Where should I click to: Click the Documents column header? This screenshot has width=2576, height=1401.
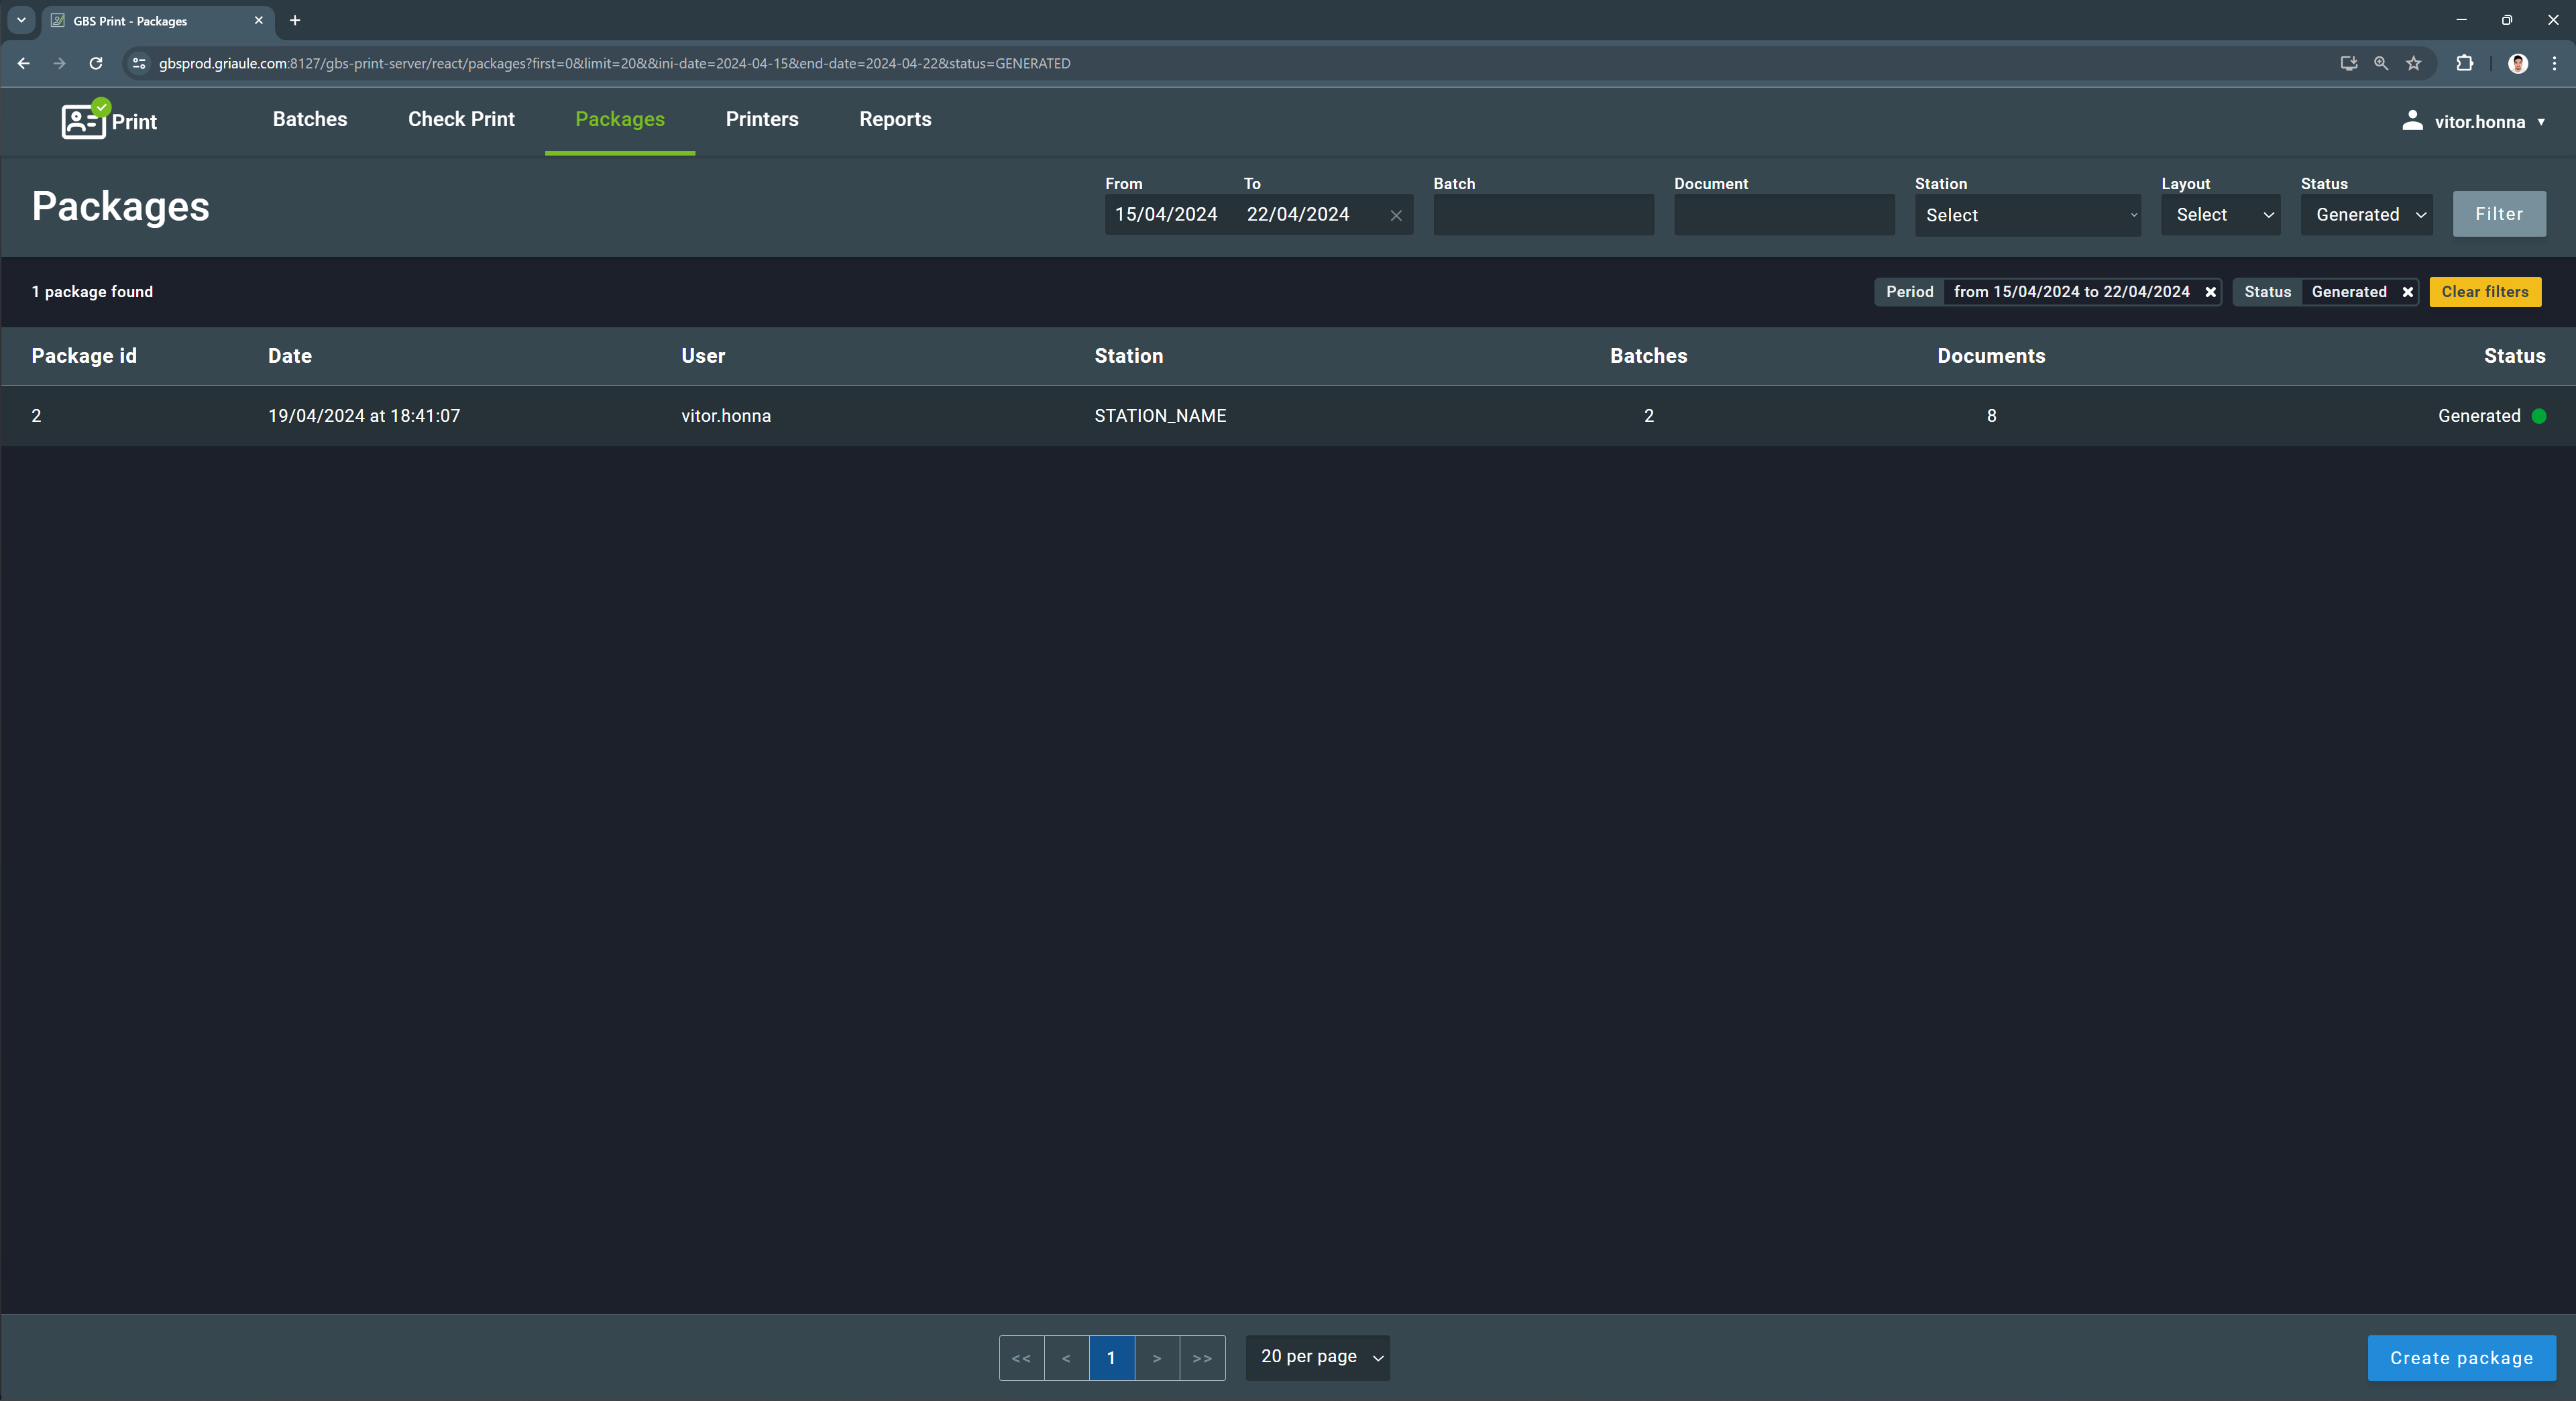1991,356
